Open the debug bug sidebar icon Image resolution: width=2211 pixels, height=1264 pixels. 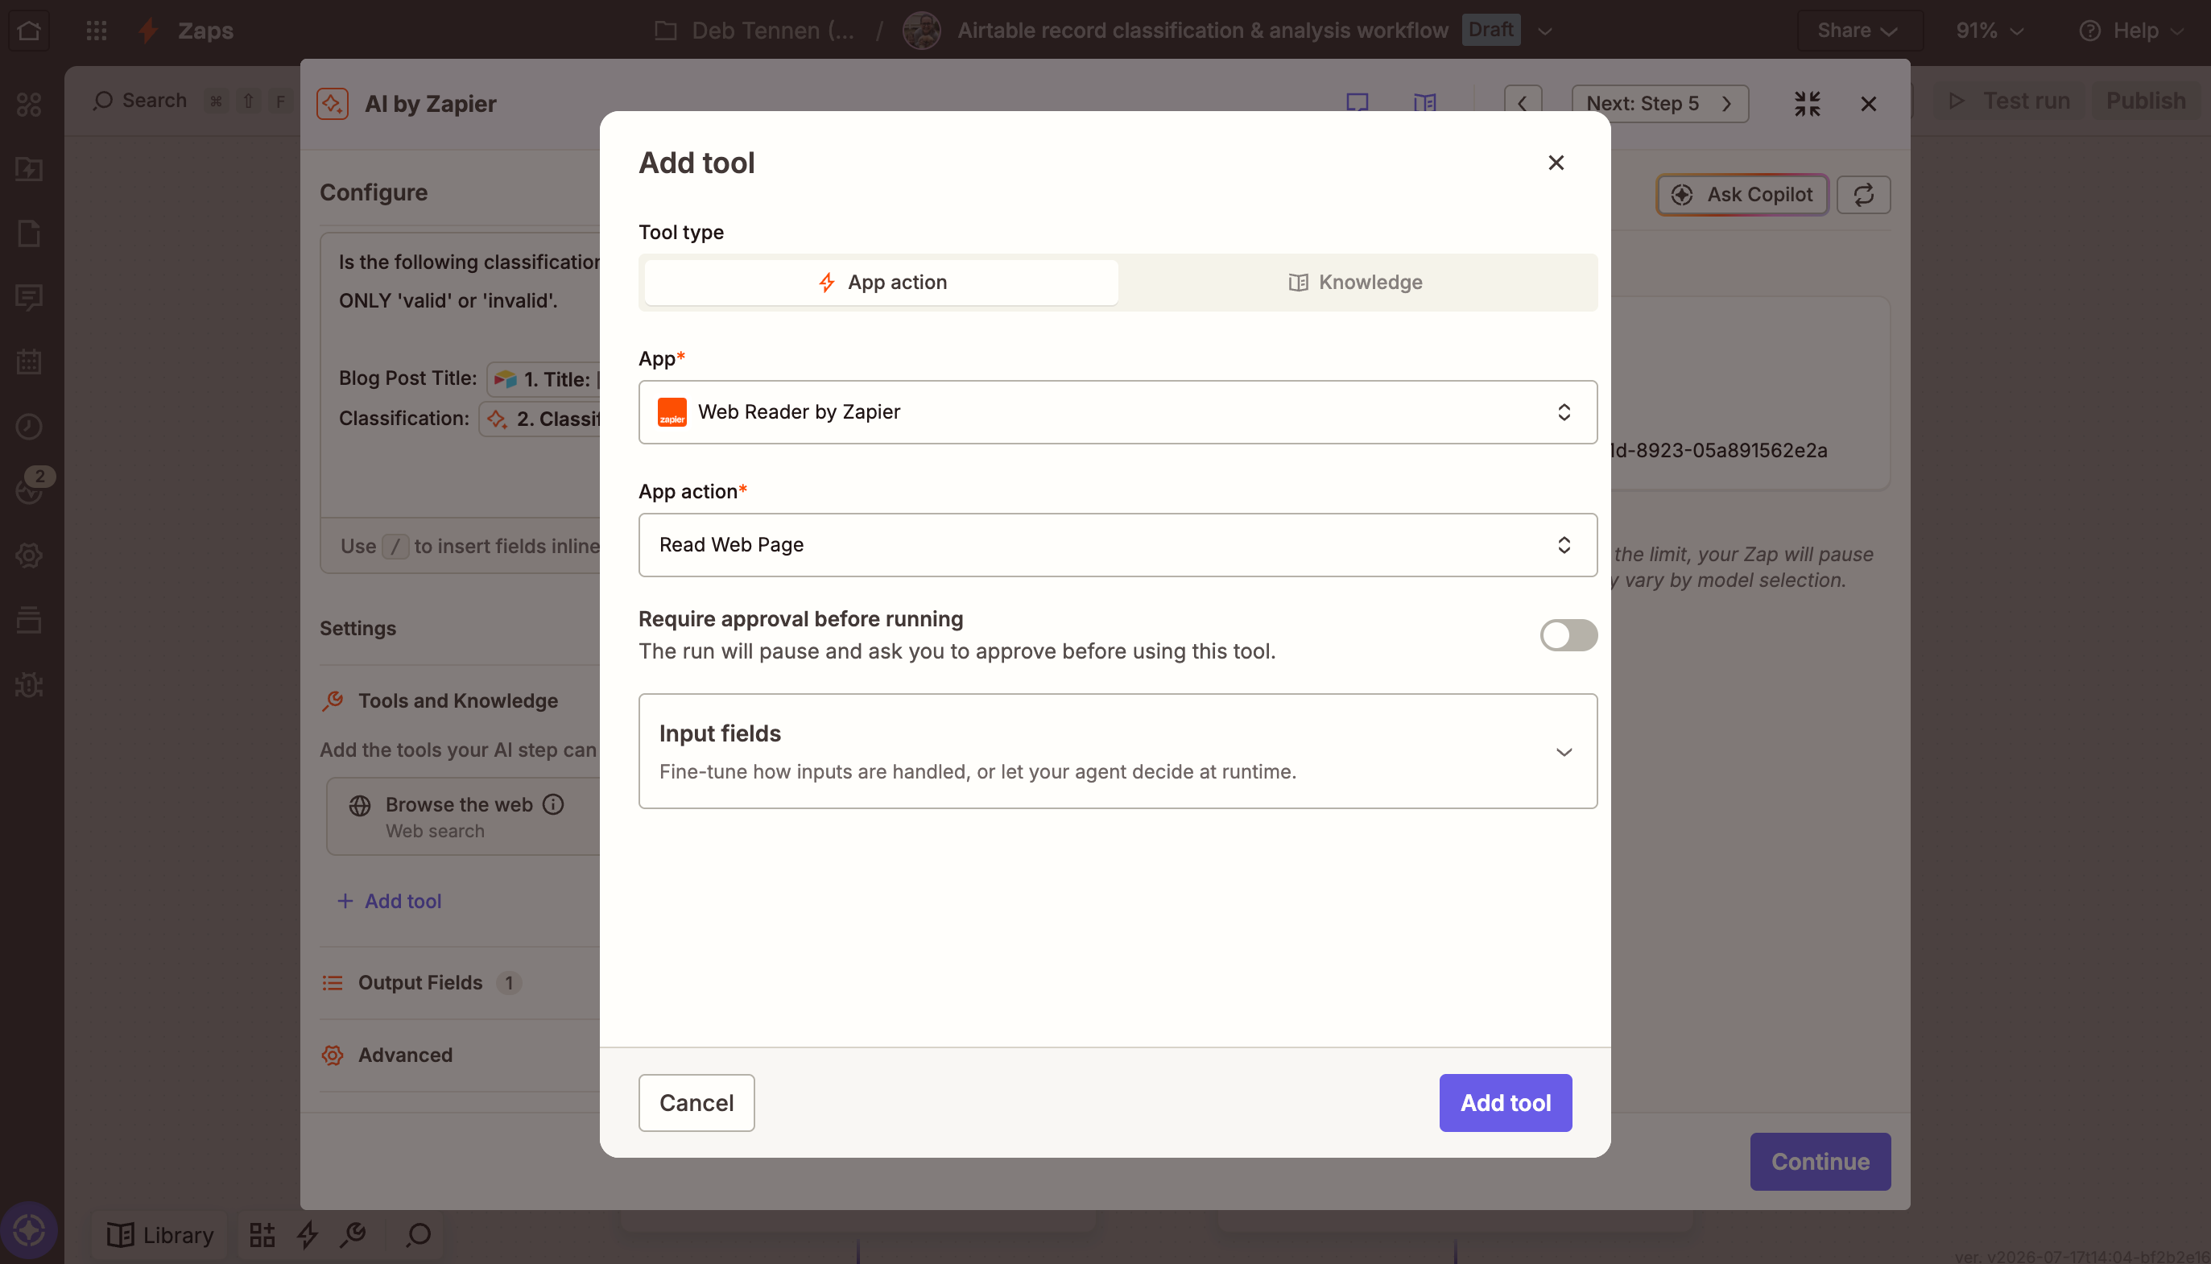tap(29, 685)
